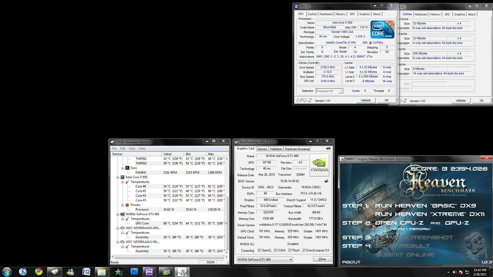This screenshot has height=277, width=493.
Task: Launch Google Chrome from the taskbar
Action: 39,272
